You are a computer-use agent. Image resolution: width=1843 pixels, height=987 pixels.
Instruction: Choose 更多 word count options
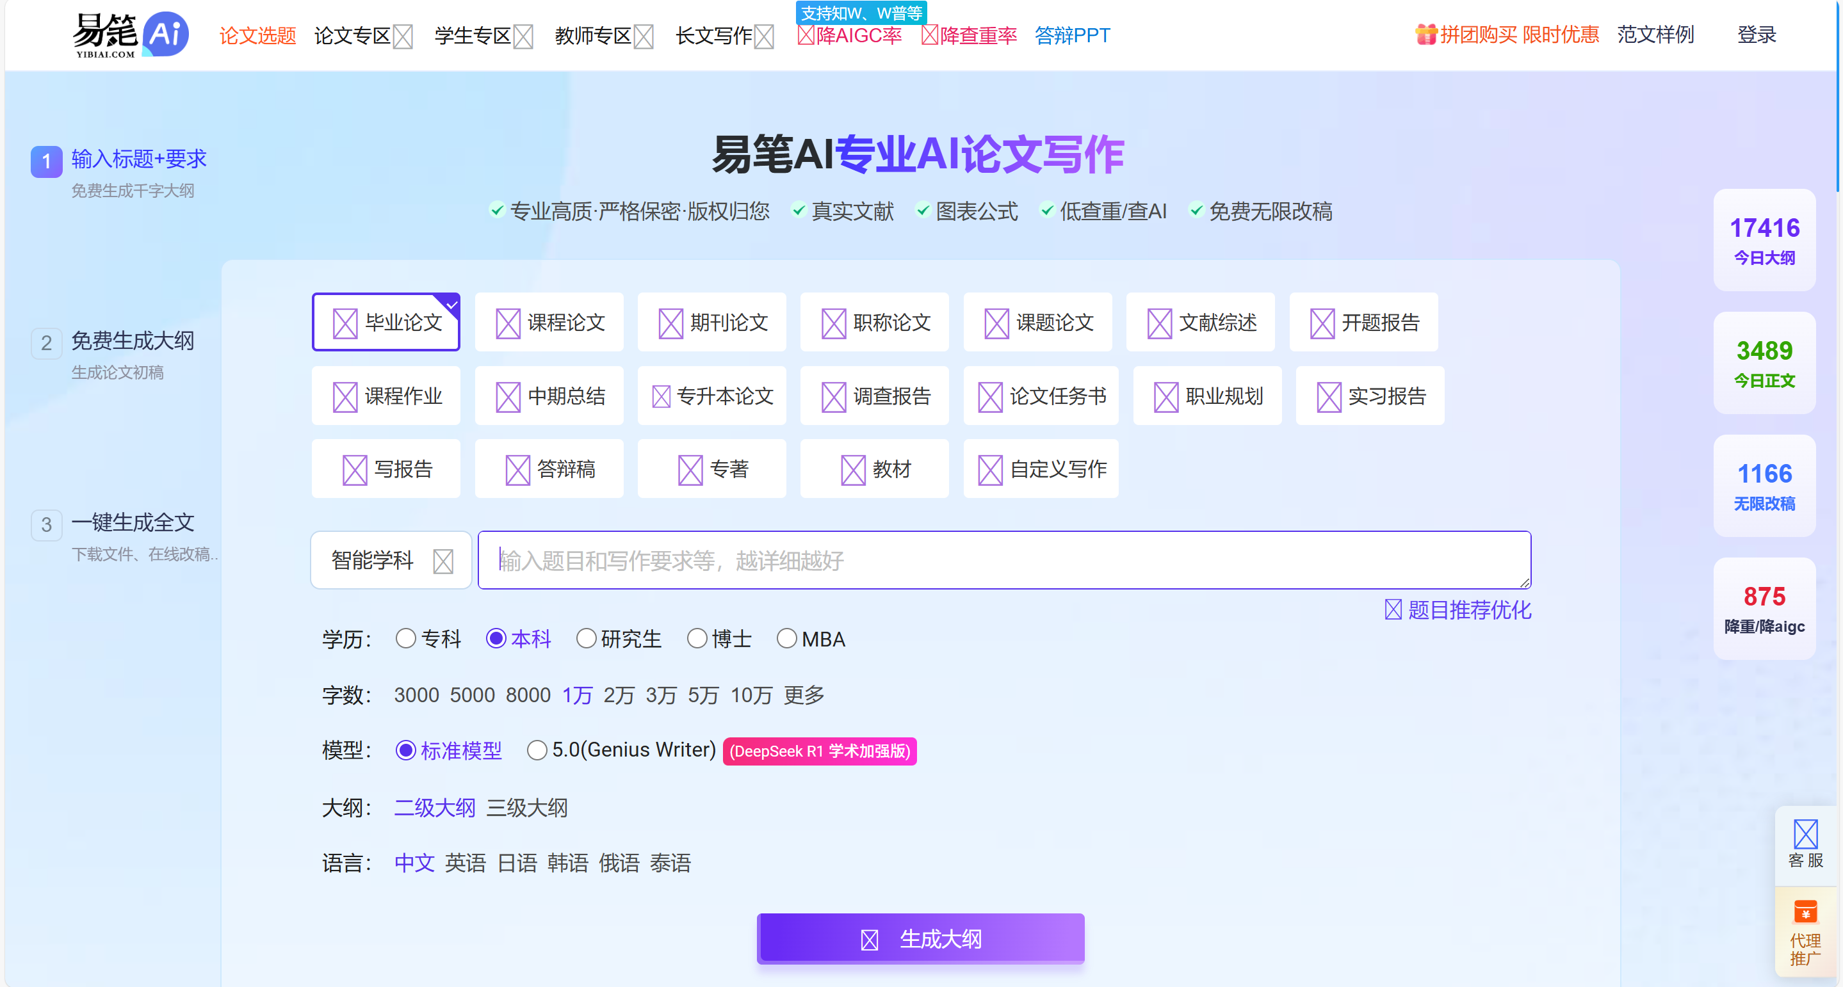tap(804, 694)
